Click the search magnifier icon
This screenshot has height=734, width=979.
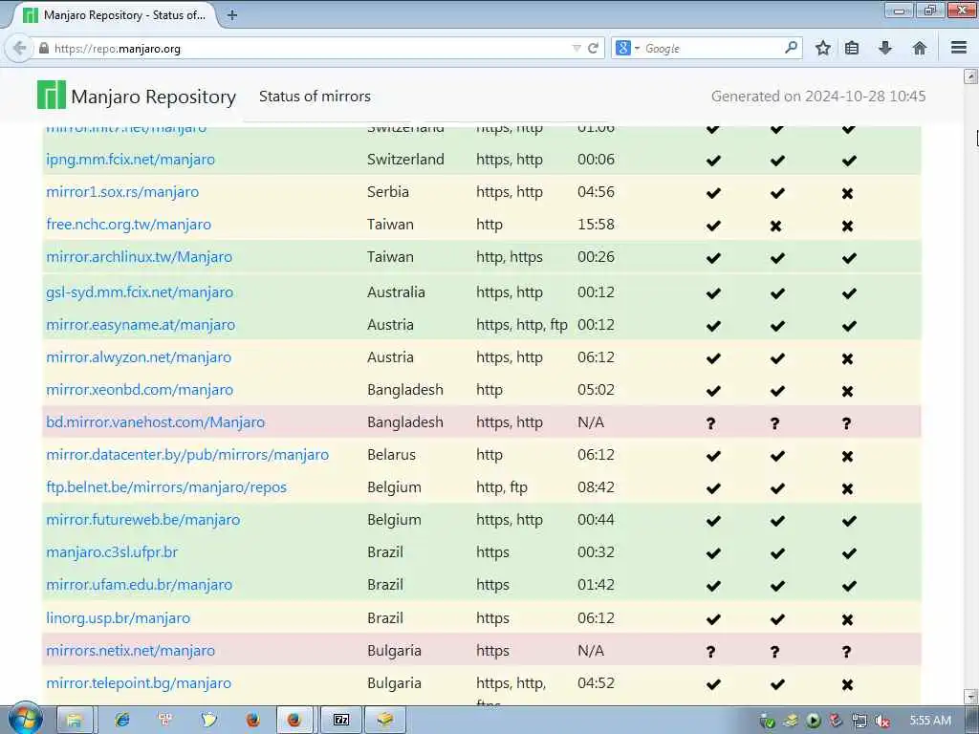(791, 48)
